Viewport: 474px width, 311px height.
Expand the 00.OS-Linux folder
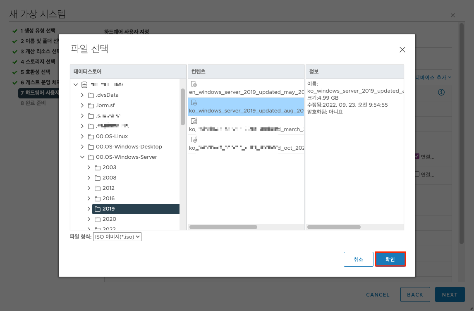[x=82, y=136]
